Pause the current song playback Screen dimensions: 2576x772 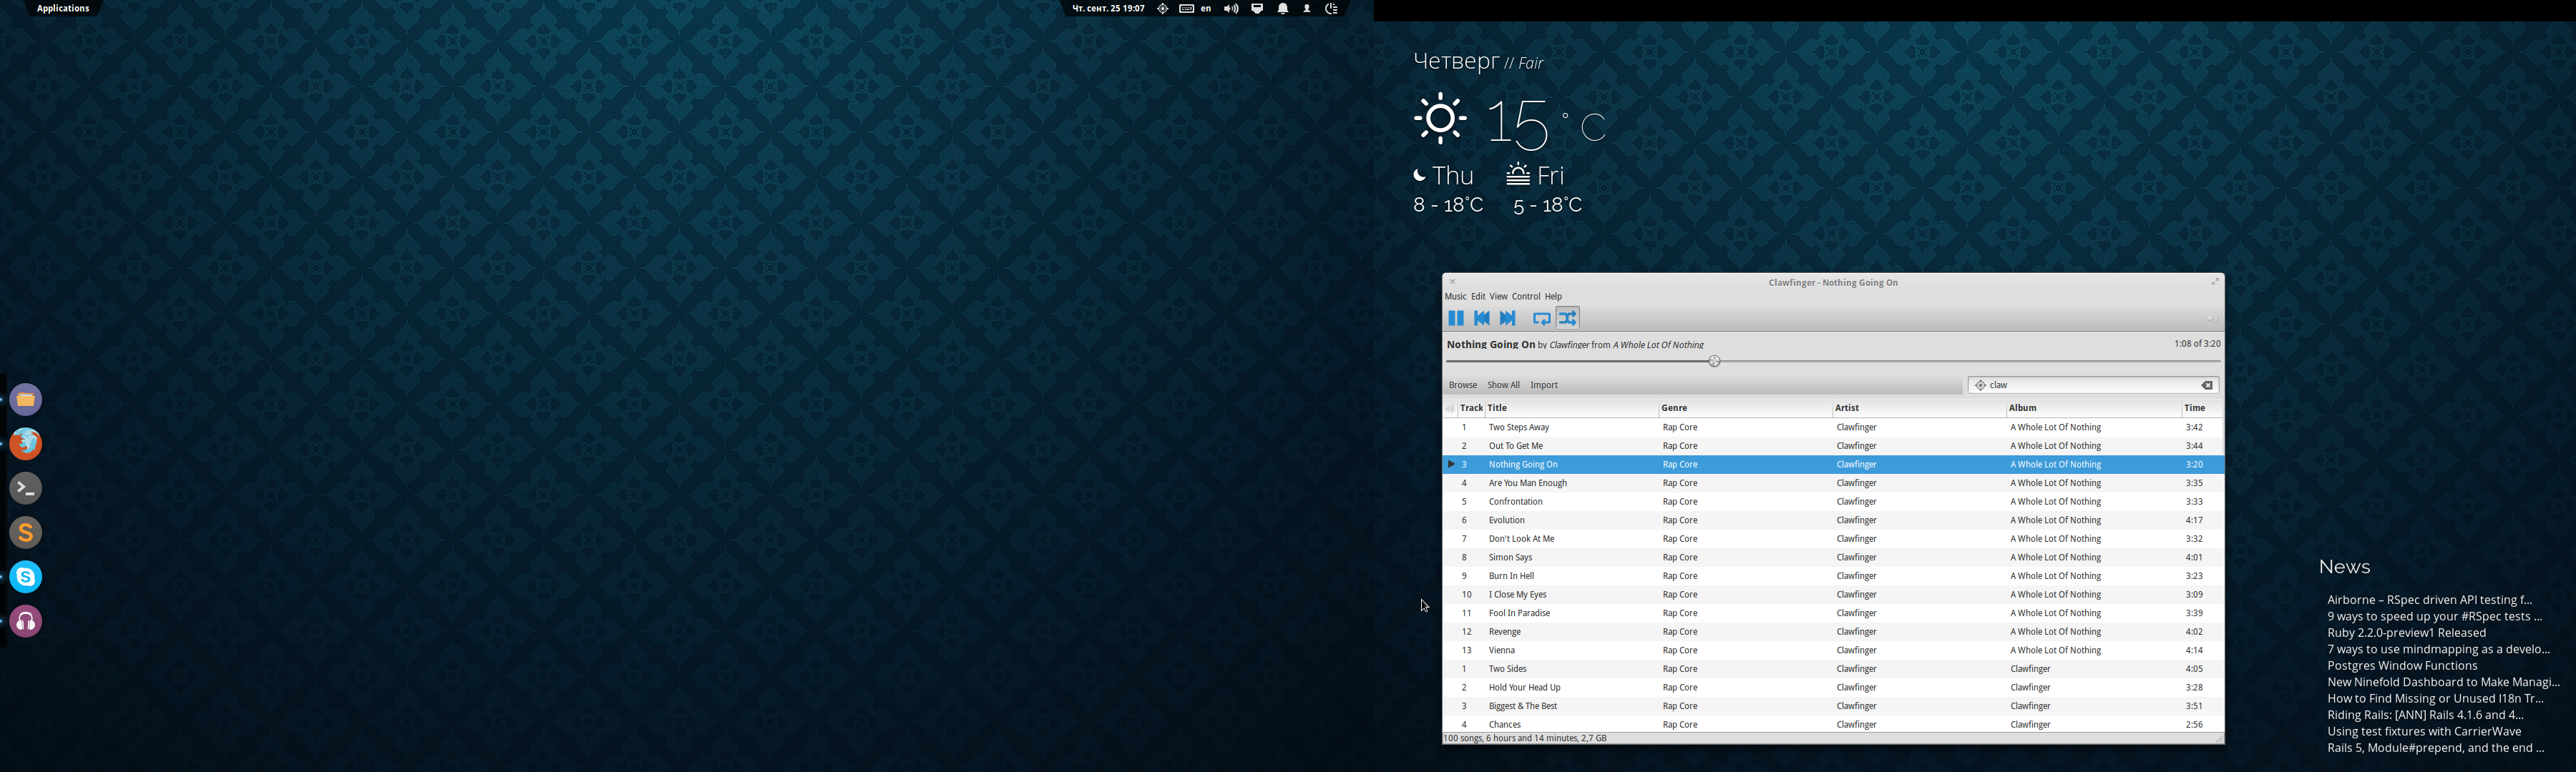(x=1456, y=319)
